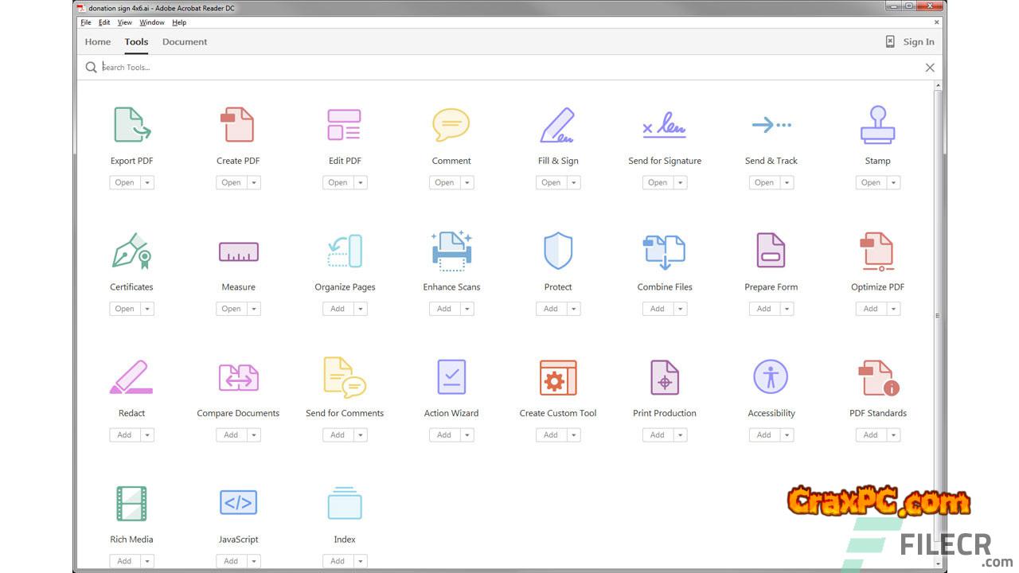Select the Fill & Sign pen icon

pyautogui.click(x=557, y=125)
